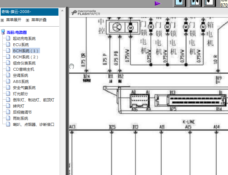Click the purple arrow play icon
This screenshot has height=175, width=228.
click(x=158, y=3)
